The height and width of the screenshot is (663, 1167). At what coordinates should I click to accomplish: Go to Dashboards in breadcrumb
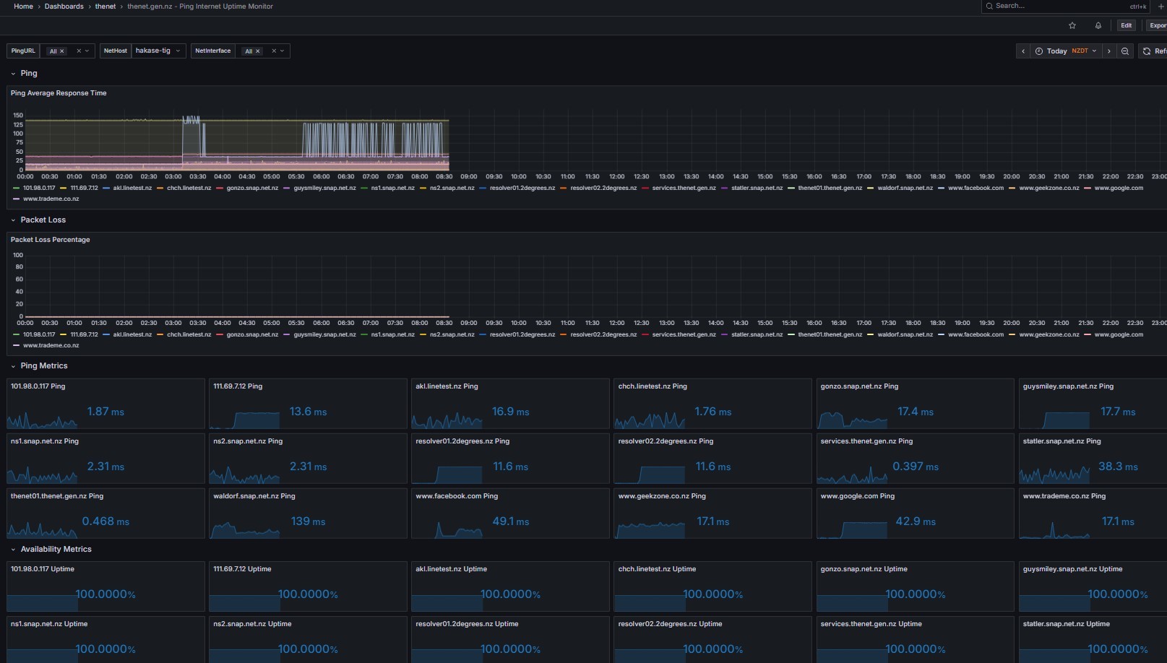pos(64,6)
